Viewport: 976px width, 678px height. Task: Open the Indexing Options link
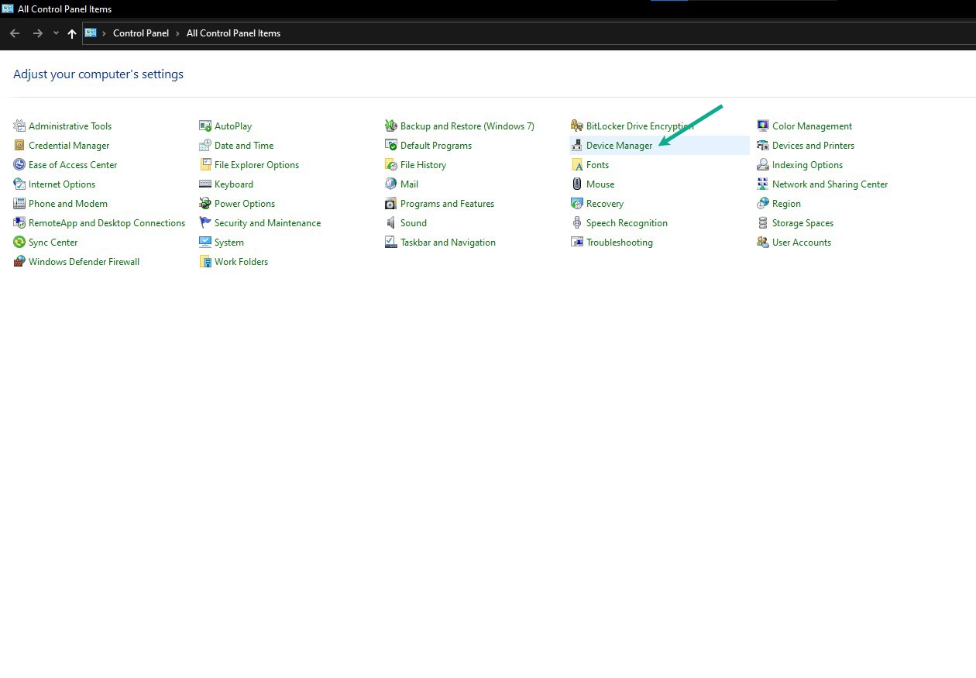[807, 165]
